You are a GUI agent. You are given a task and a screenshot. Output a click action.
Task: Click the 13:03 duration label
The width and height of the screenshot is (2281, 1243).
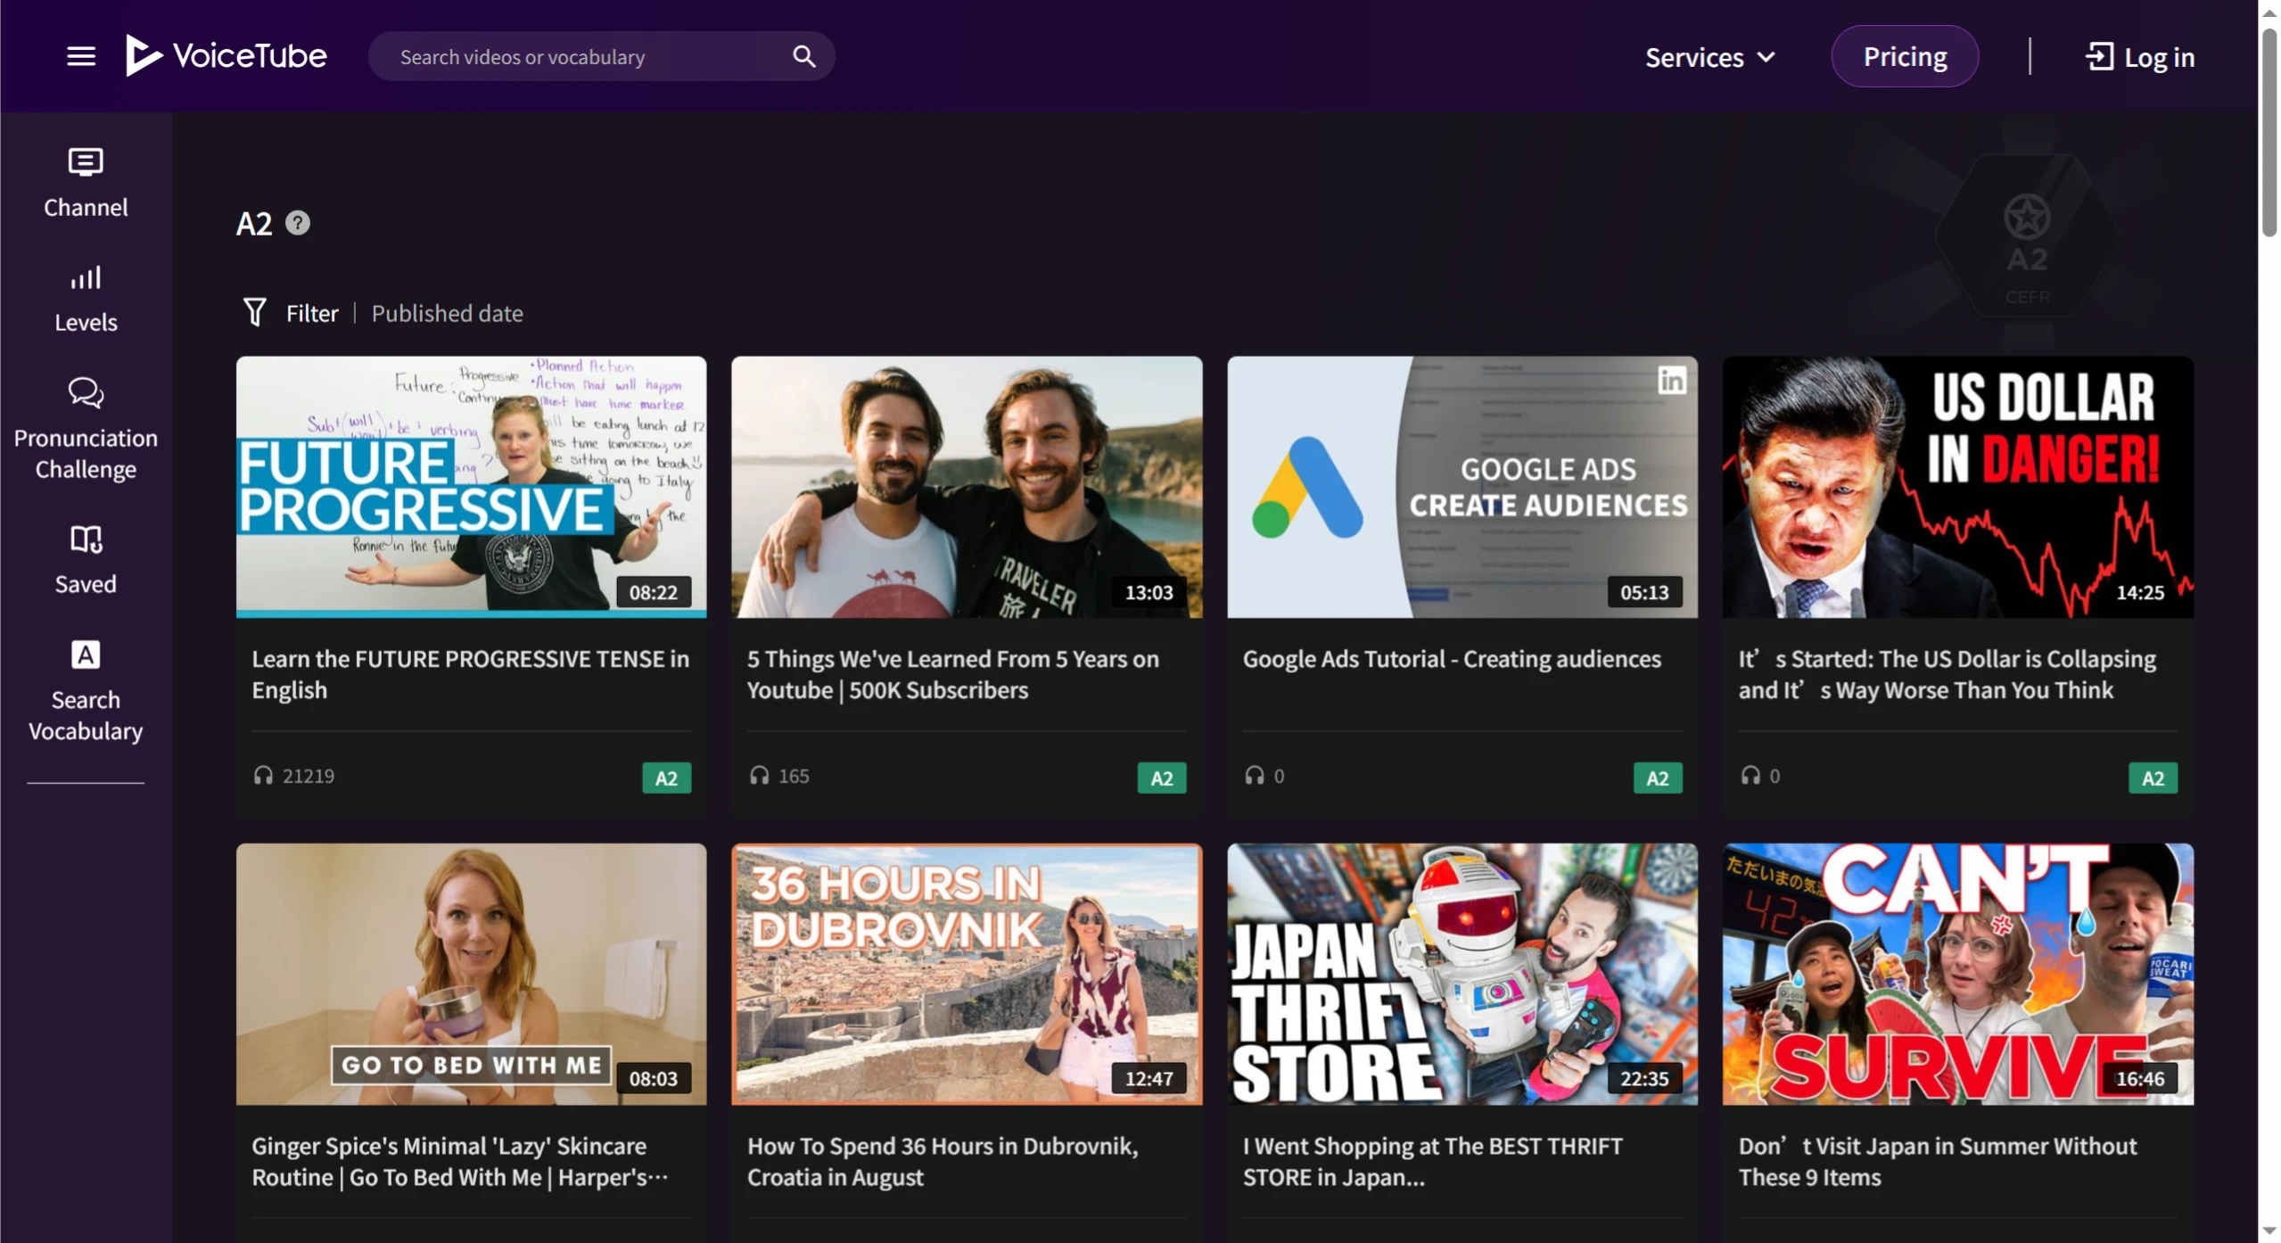[x=1149, y=592]
